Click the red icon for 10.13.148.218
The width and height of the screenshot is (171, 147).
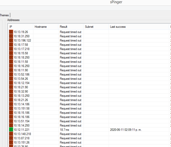click(11, 134)
